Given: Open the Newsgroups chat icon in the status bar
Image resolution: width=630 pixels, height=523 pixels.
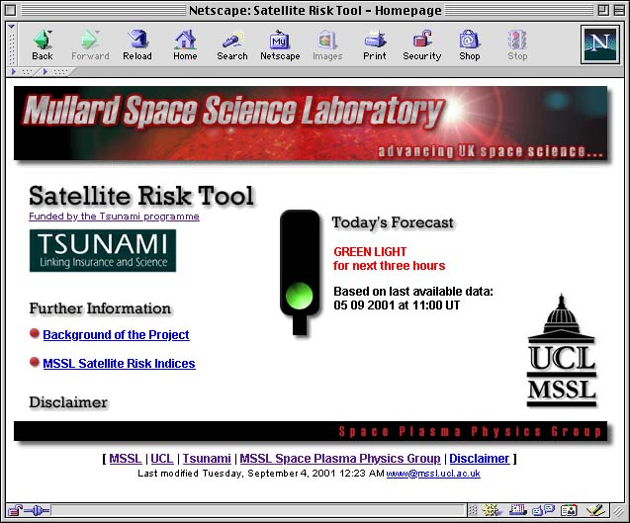Looking at the screenshot, I should coord(543,510).
